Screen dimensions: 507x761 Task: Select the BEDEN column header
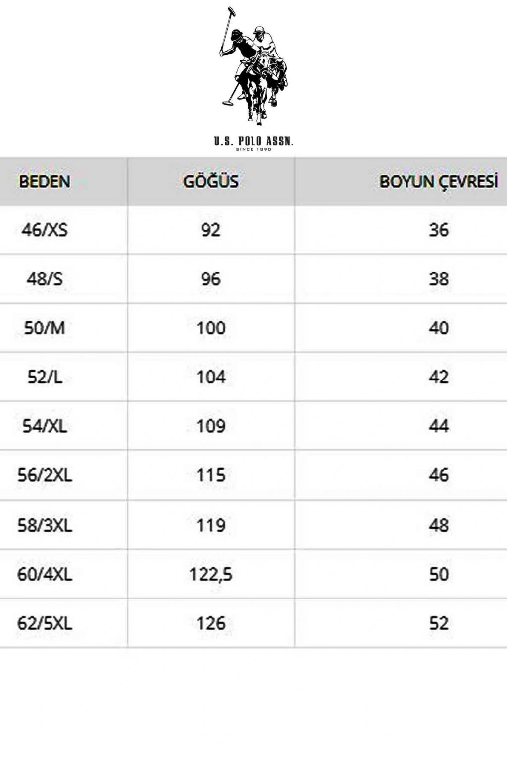pos(45,181)
